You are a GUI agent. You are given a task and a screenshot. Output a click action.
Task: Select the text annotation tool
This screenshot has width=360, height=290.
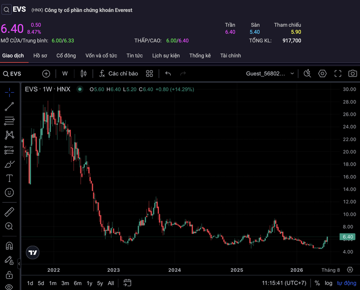(x=9, y=178)
